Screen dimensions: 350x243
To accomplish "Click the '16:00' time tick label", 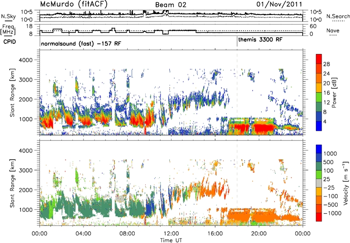I will [215, 233].
